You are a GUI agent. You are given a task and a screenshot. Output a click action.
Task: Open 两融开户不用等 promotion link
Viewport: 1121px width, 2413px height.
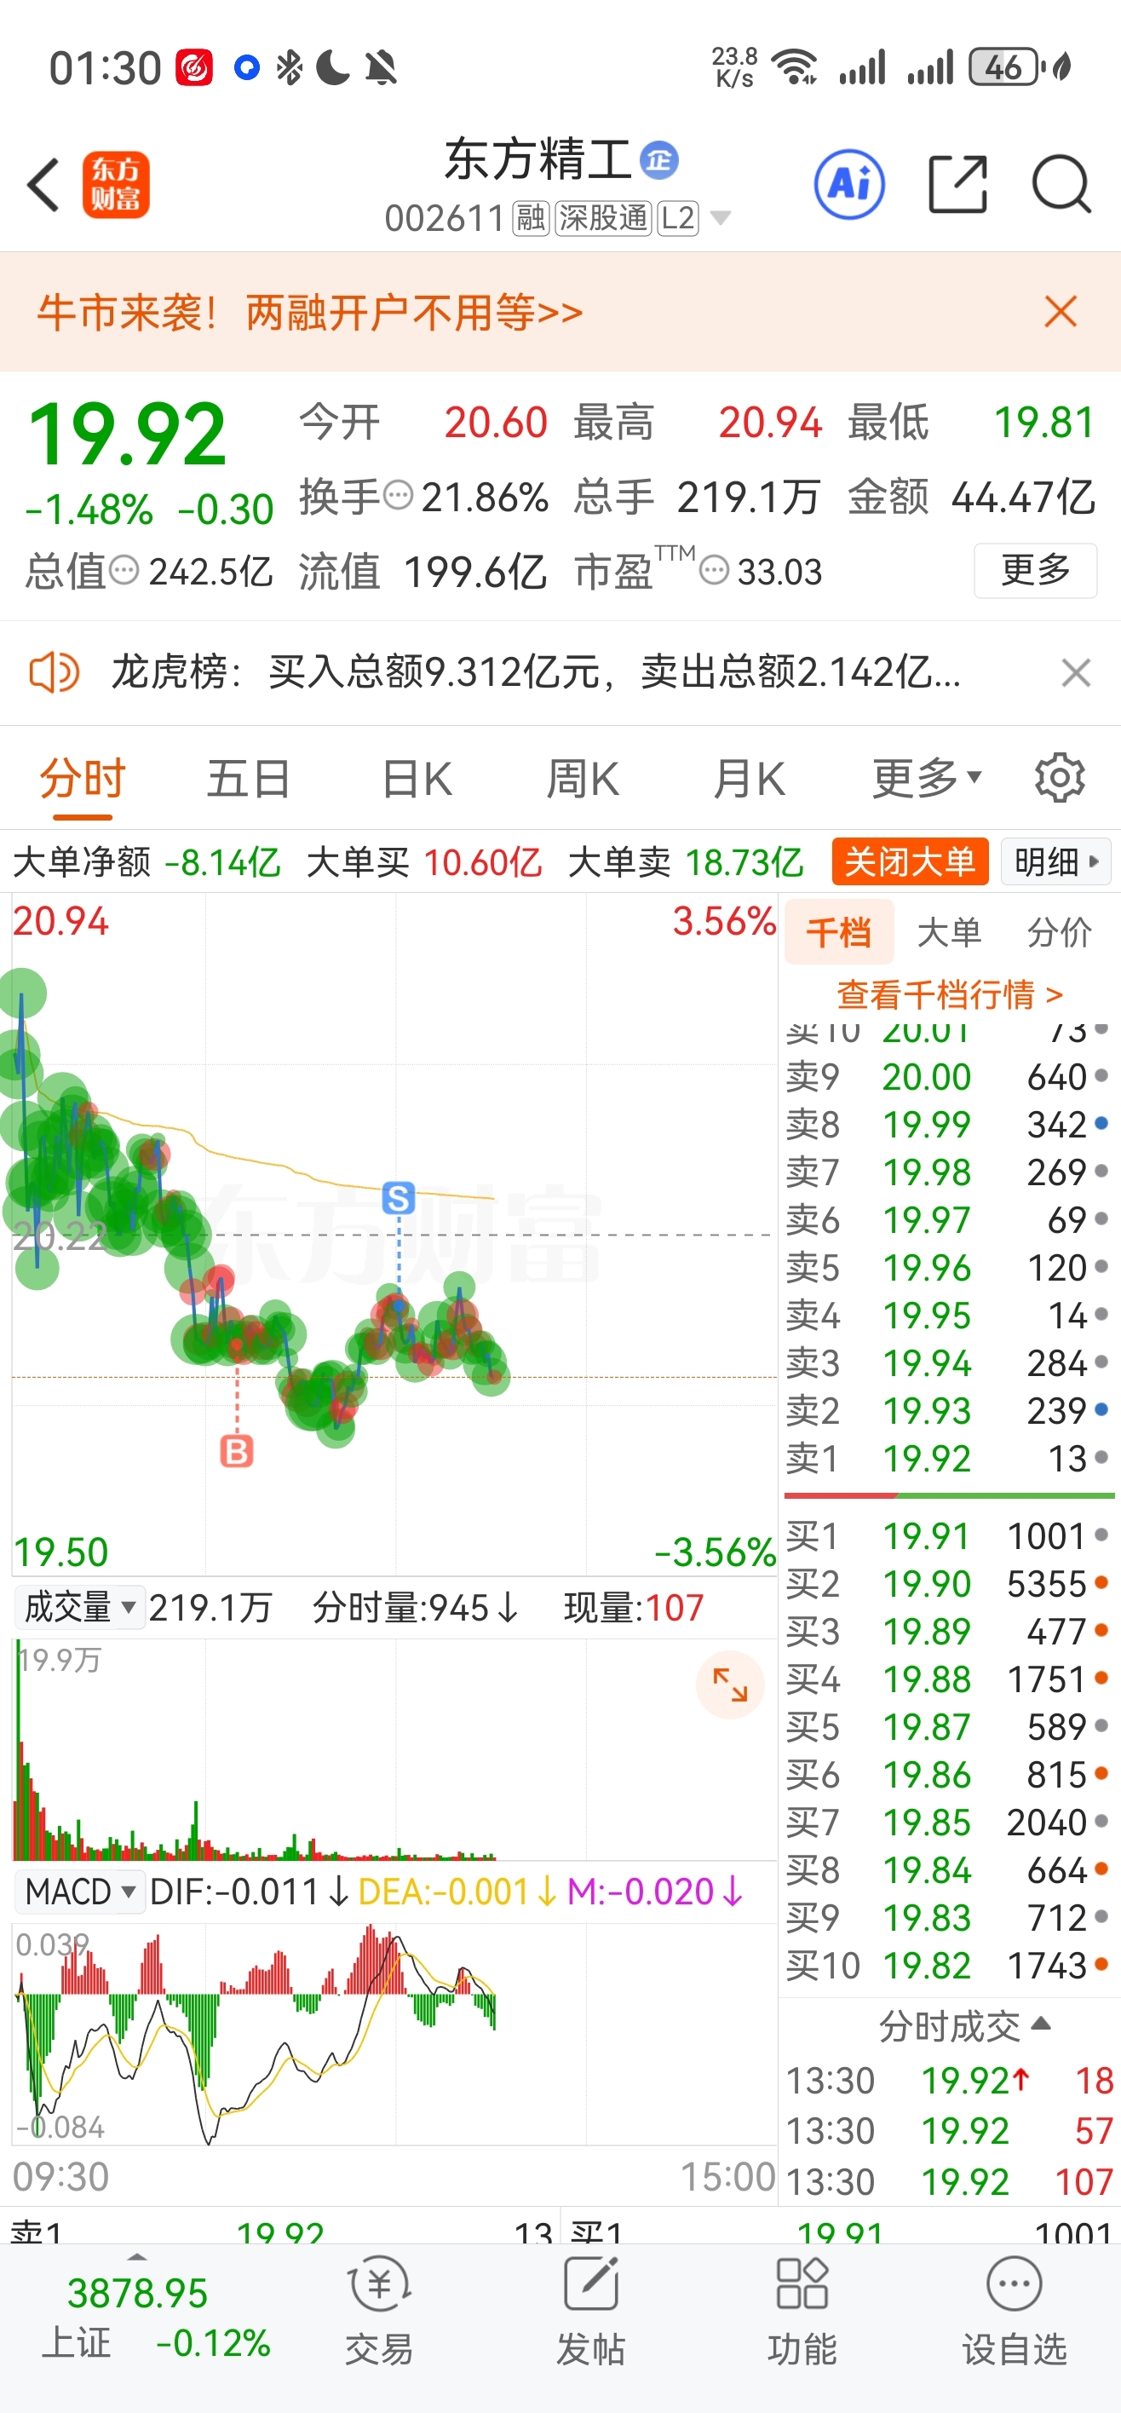[x=415, y=312]
